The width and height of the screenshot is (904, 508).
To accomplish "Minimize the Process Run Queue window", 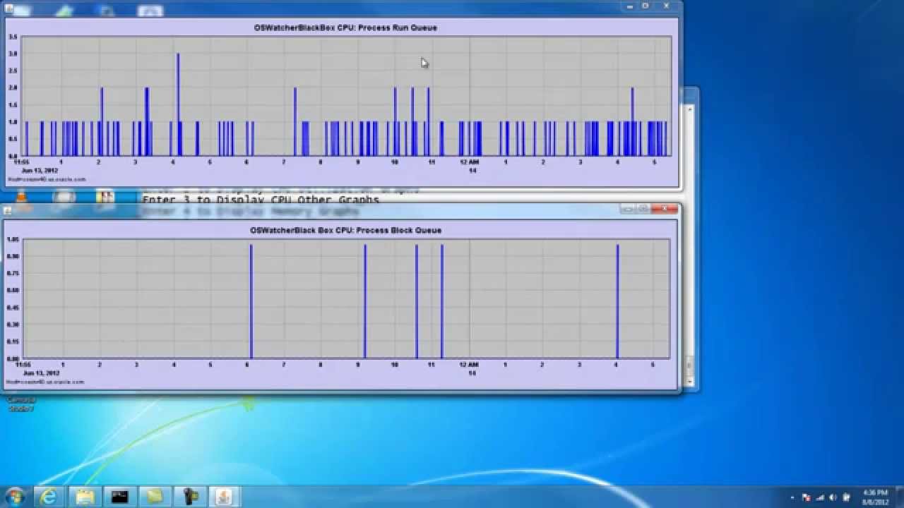I will (x=631, y=6).
